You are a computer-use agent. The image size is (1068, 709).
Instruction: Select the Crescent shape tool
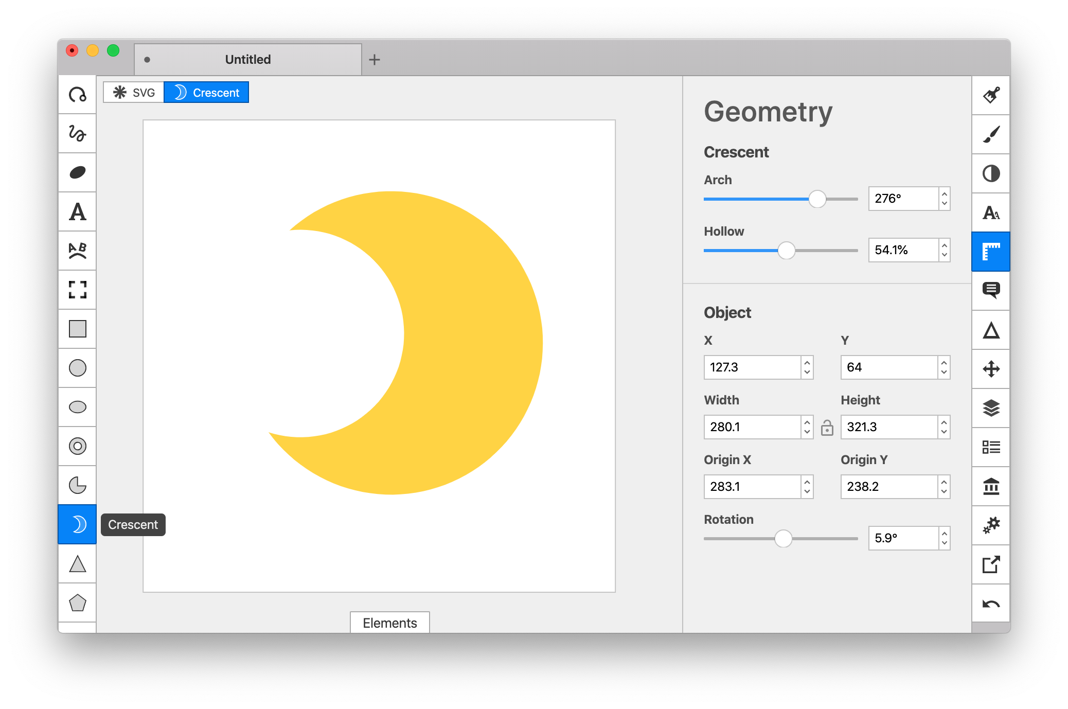(x=77, y=524)
